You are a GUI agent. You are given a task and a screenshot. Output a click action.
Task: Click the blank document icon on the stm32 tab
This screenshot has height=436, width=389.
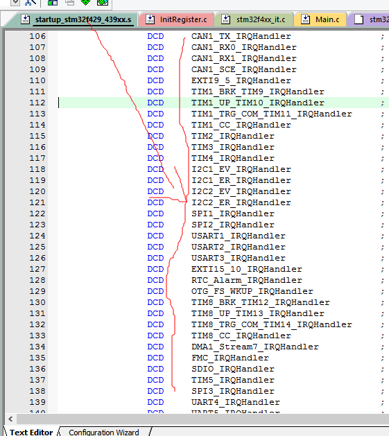click(359, 19)
